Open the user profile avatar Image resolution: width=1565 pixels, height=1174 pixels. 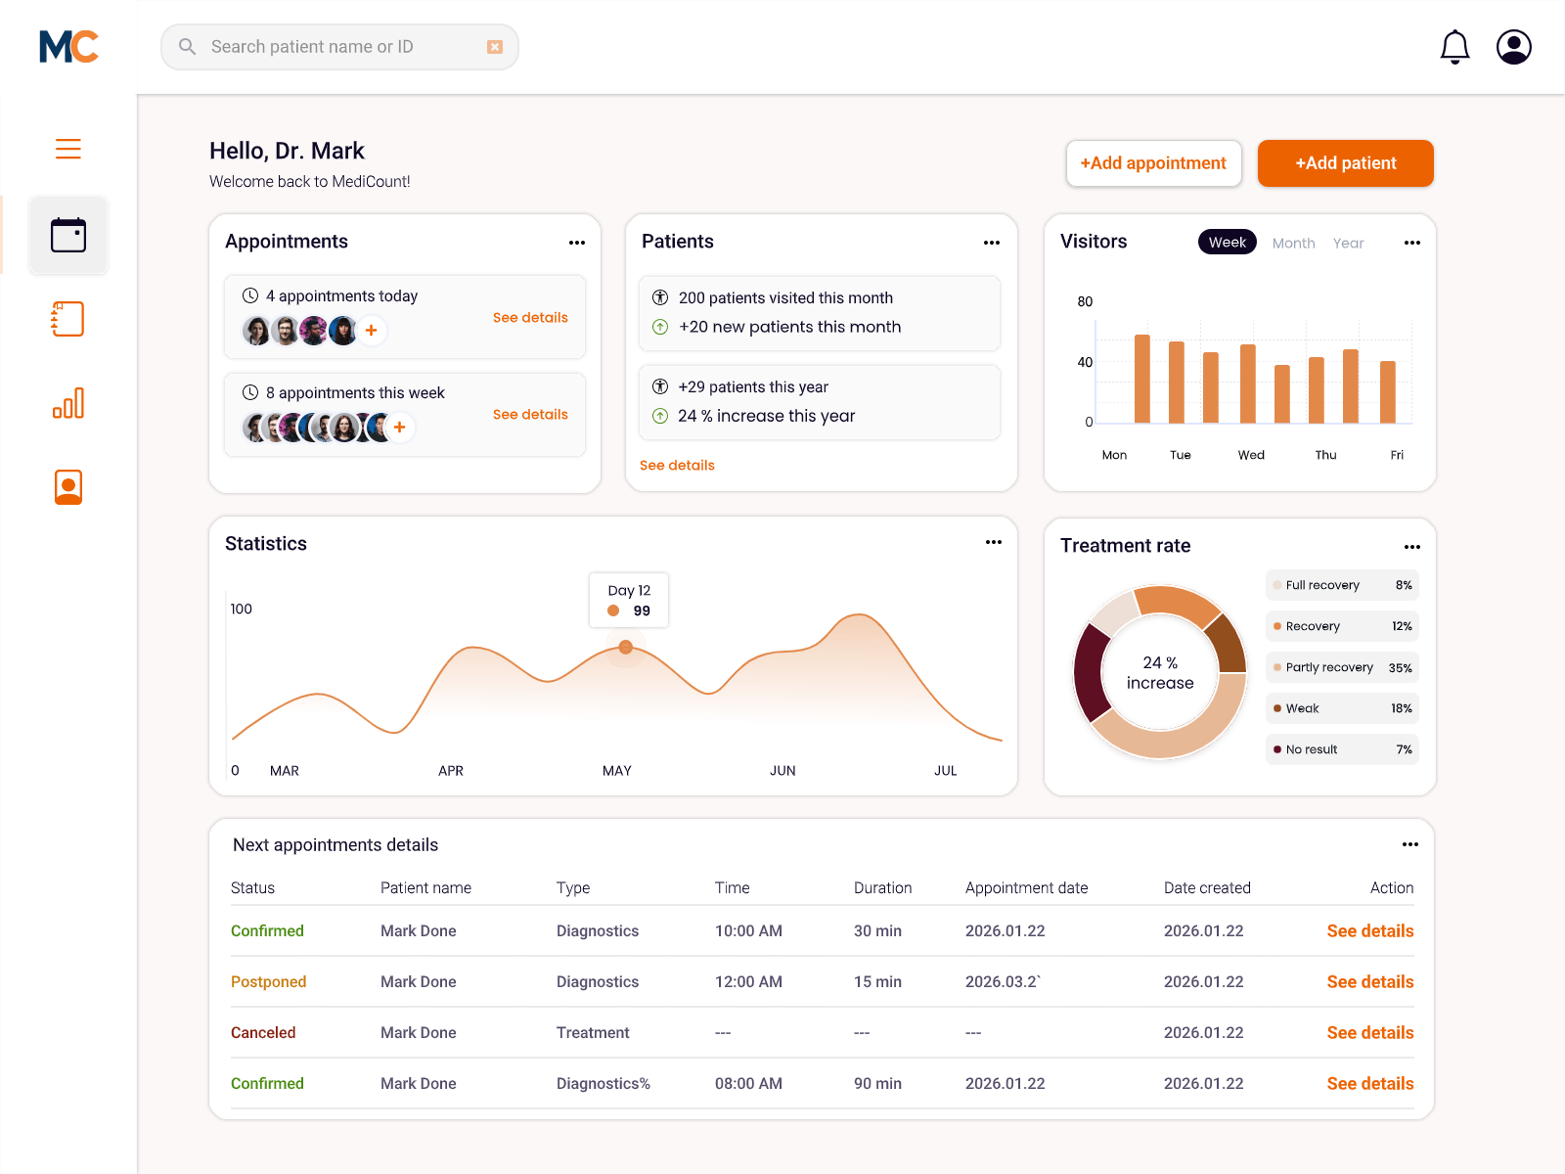pyautogui.click(x=1512, y=46)
